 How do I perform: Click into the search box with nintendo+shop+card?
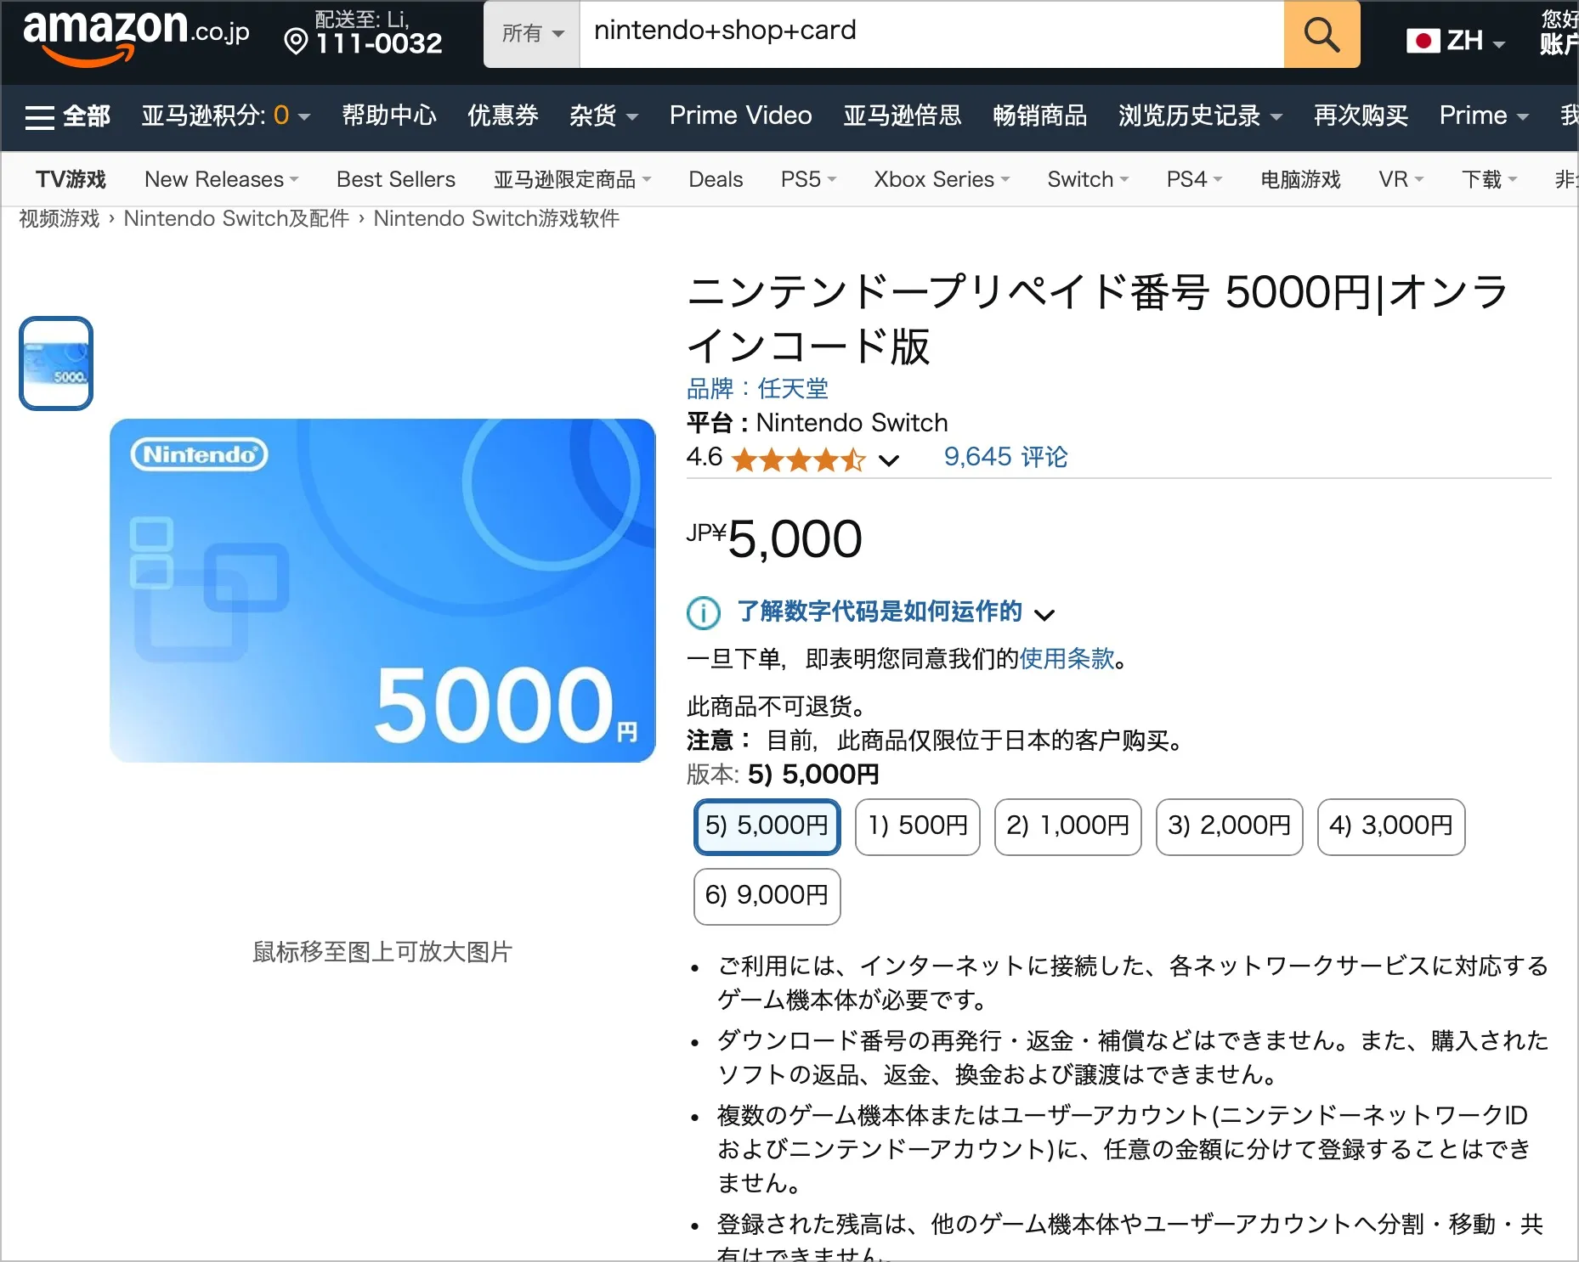[x=931, y=34]
